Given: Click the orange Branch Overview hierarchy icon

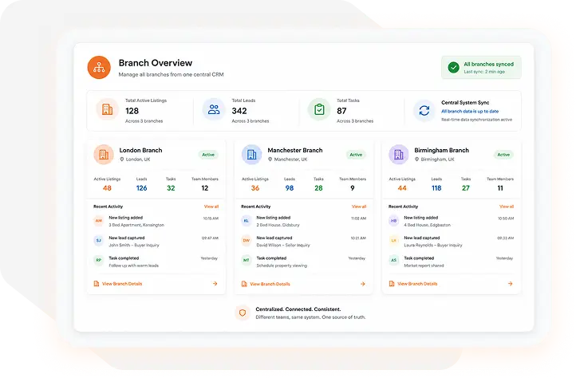Looking at the screenshot, I should [99, 68].
